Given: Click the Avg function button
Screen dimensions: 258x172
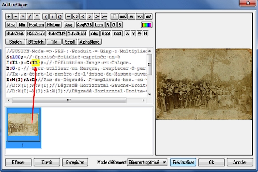Looking at the screenshot, I should point(69,25).
